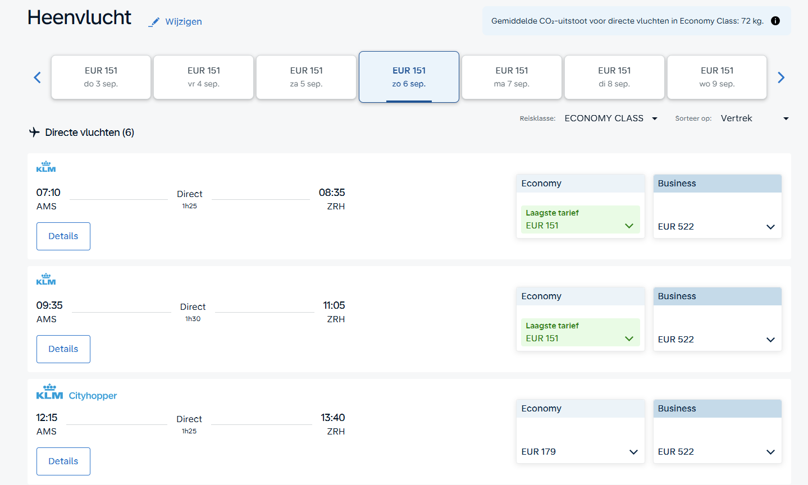Click the 1h30 flight duration text
The height and width of the screenshot is (485, 808).
[x=193, y=319]
